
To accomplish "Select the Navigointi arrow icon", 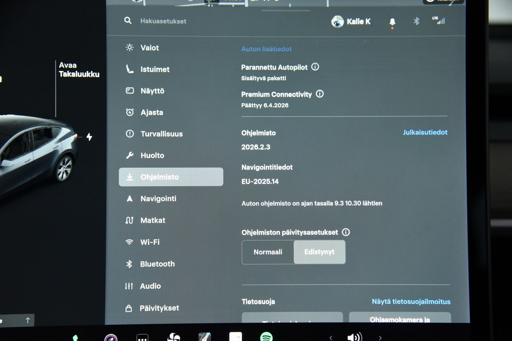I will [x=130, y=199].
